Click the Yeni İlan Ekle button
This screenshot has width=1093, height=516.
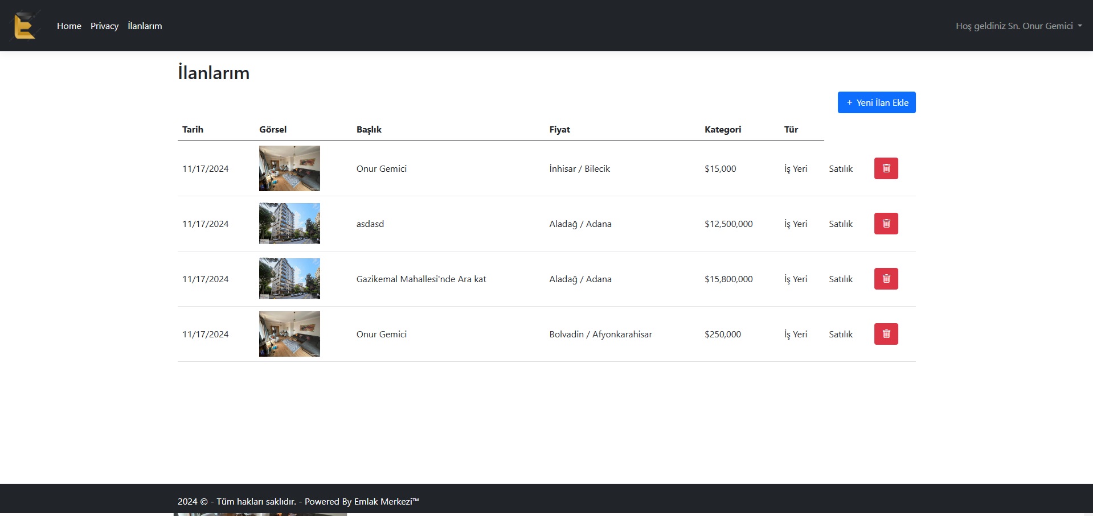pyautogui.click(x=877, y=102)
